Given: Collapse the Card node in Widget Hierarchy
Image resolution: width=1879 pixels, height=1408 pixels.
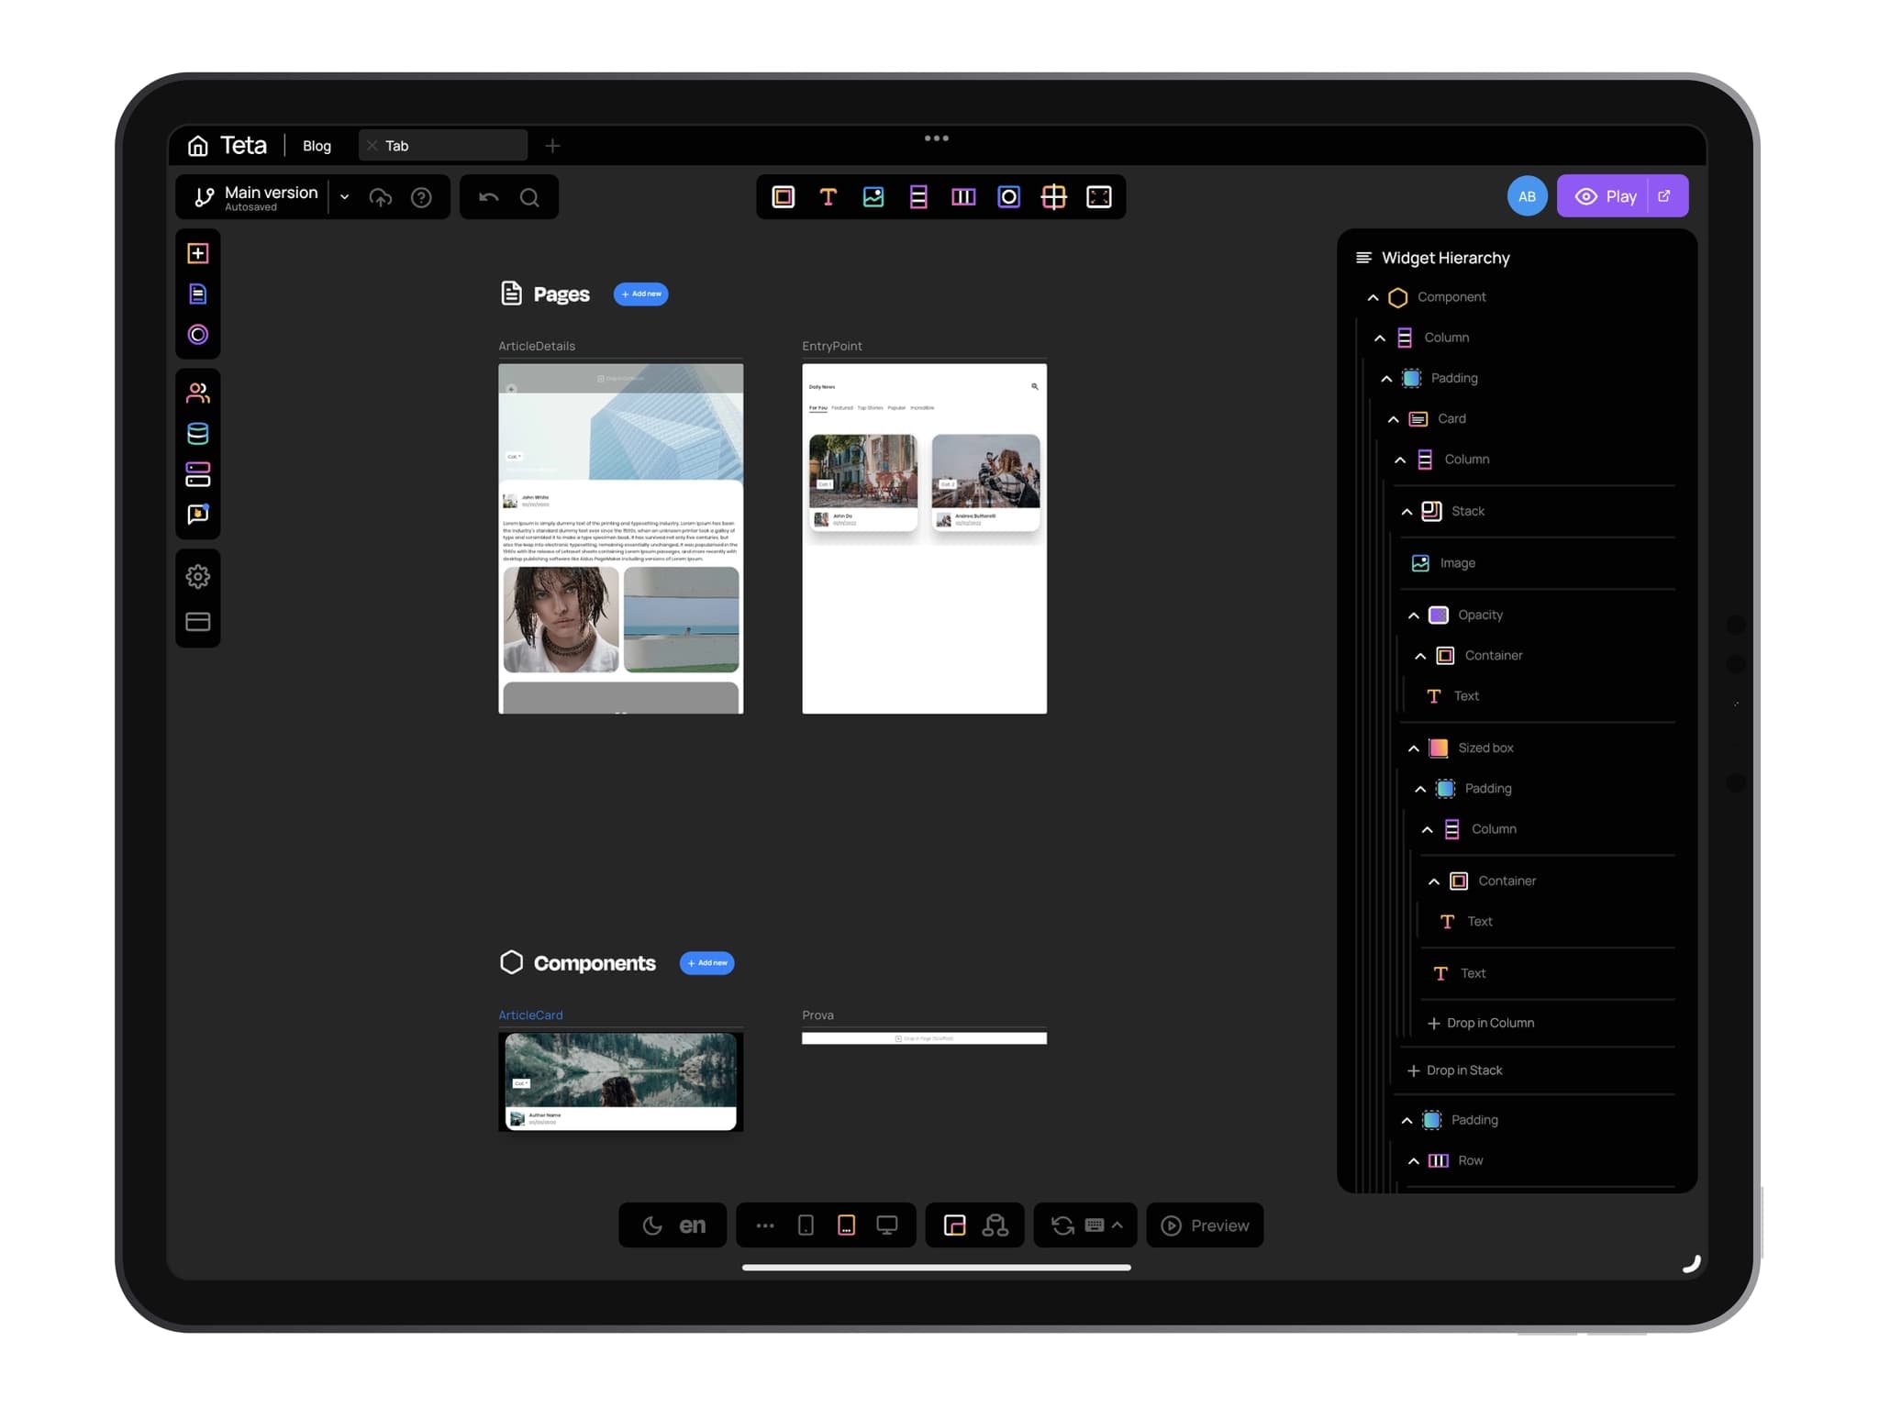Looking at the screenshot, I should (x=1394, y=418).
